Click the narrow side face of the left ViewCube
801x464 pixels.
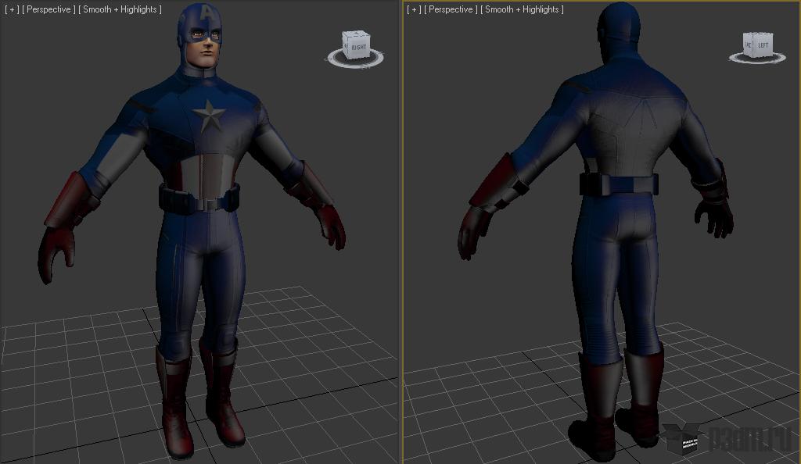[346, 46]
